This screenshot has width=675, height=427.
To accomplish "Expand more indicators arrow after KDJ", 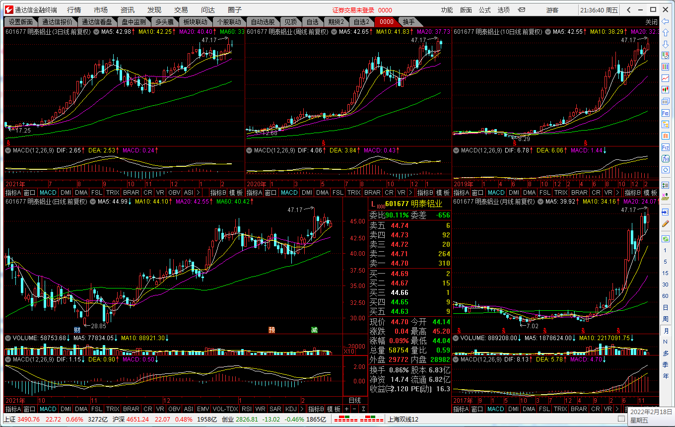I will (x=302, y=409).
